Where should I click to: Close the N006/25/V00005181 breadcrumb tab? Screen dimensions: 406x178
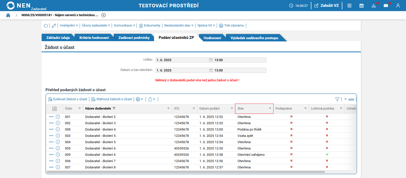pyautogui.click(x=104, y=15)
